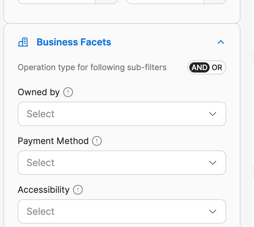Click the Business Facets heading text
This screenshot has width=254, height=227.
pyautogui.click(x=74, y=42)
